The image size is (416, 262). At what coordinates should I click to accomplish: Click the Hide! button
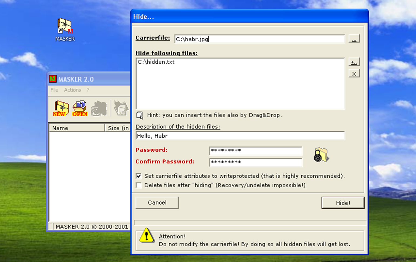pyautogui.click(x=343, y=203)
